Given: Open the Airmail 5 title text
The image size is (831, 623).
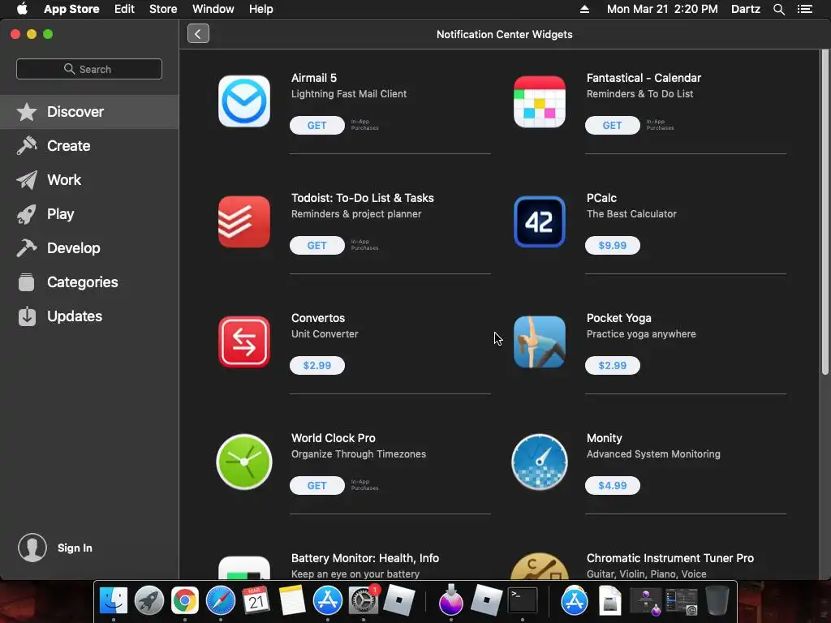Looking at the screenshot, I should pos(314,78).
